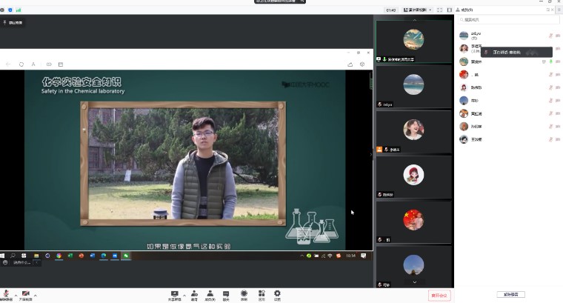Toggle the microphone mute button
This screenshot has height=303, width=563.
[x=6, y=296]
